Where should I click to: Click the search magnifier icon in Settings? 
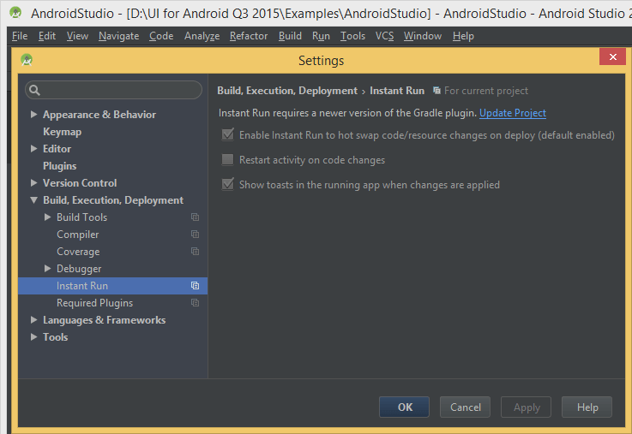tap(34, 90)
